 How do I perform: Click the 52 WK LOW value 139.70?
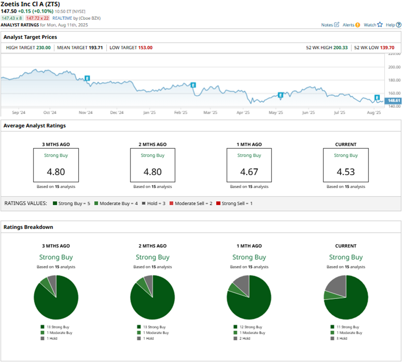[x=387, y=48]
